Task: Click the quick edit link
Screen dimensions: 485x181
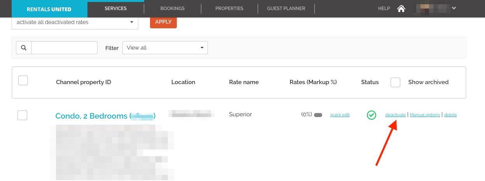Action: [340, 115]
